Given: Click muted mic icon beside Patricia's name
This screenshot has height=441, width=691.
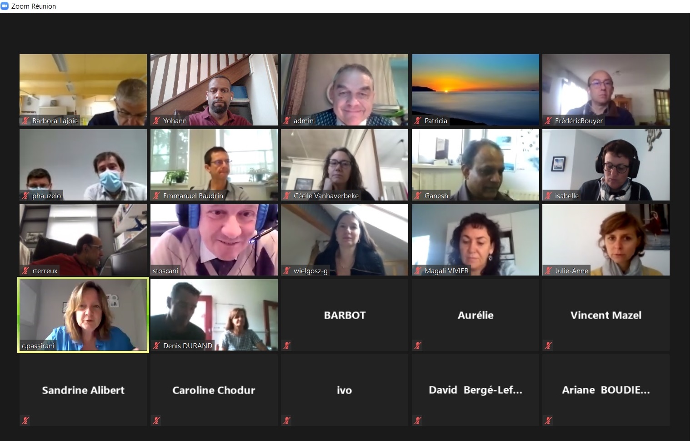Looking at the screenshot, I should click(418, 120).
